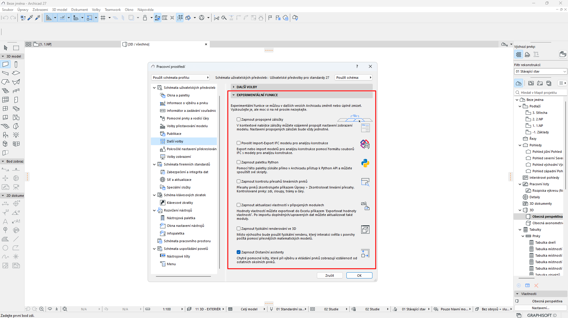This screenshot has height=318, width=568.
Task: Select the Arrow selection tool
Action: [x=6, y=48]
